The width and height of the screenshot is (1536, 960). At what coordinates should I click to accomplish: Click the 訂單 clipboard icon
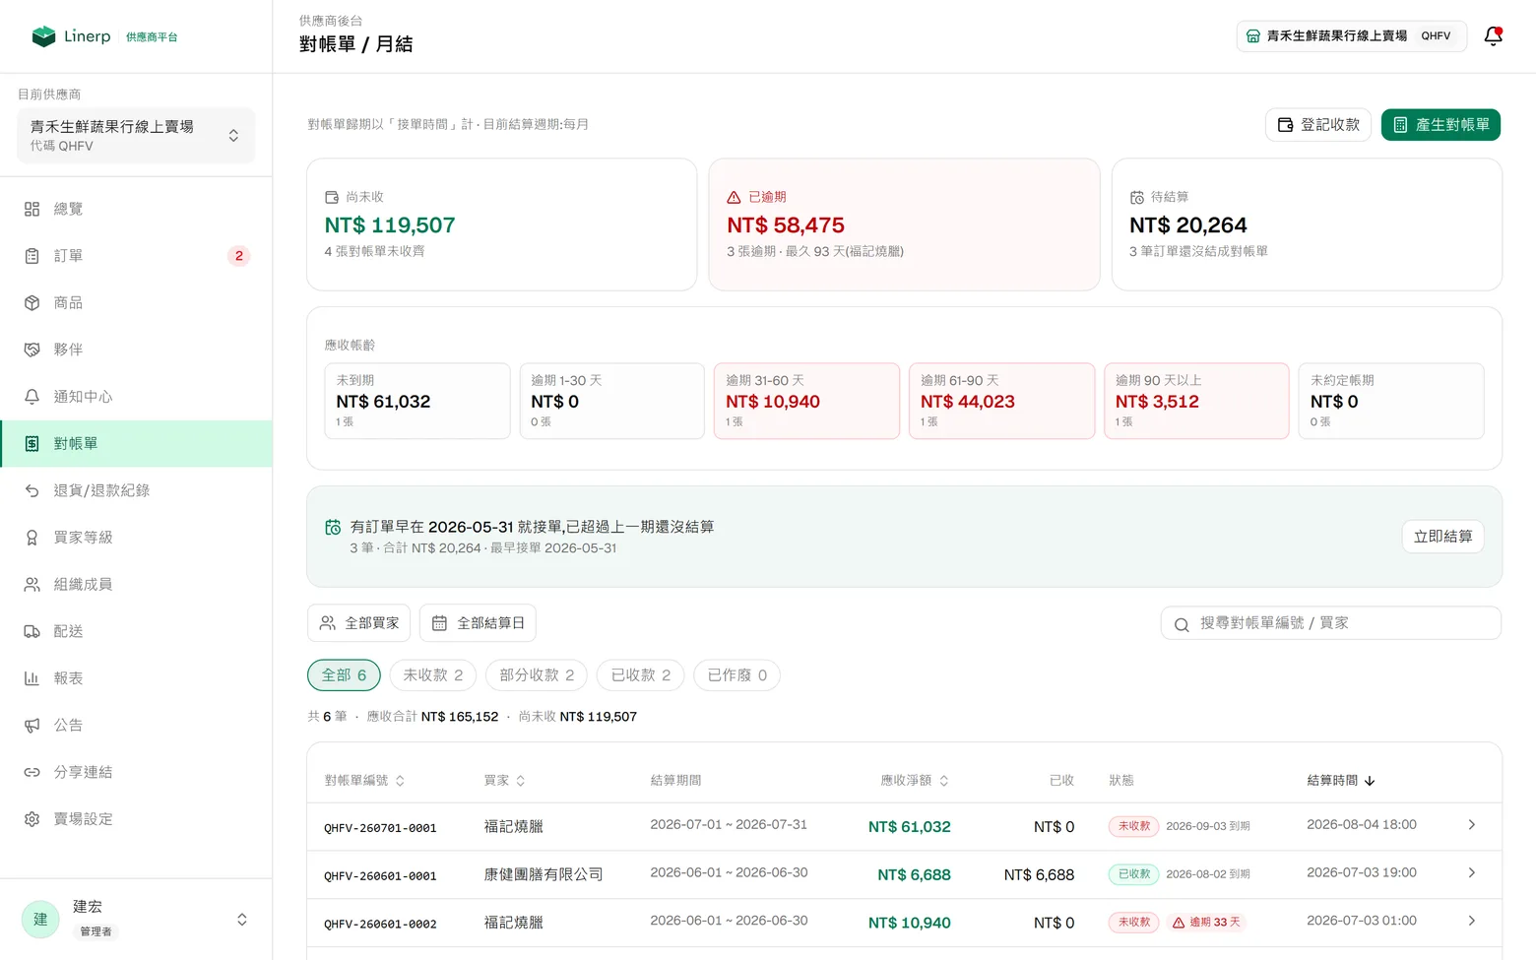[32, 256]
